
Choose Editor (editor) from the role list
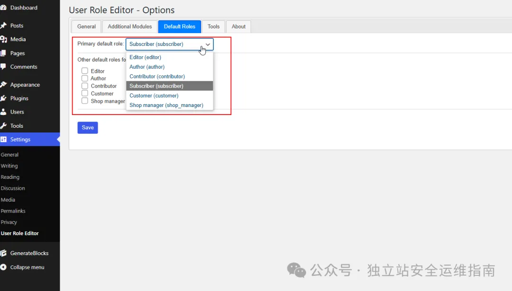(169, 57)
